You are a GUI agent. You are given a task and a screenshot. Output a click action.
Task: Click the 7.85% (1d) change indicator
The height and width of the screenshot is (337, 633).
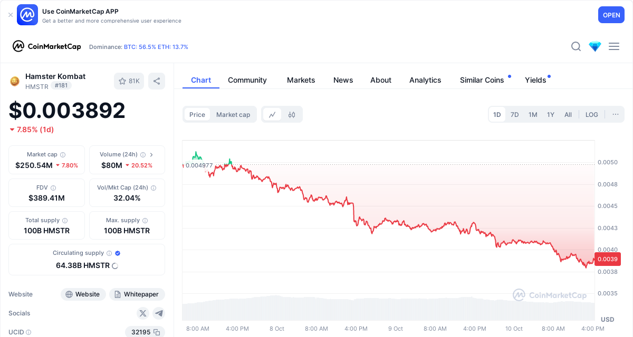pos(32,130)
